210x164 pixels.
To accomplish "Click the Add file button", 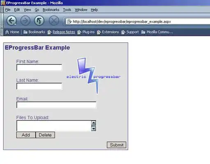I will (x=26, y=135).
